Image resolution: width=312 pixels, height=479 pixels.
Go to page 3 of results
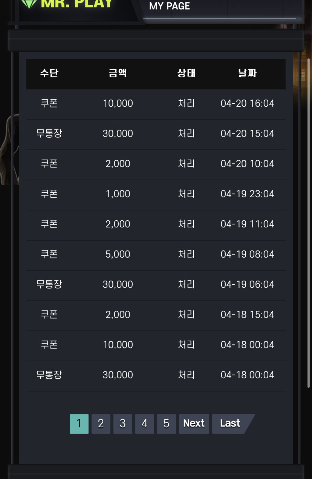coord(123,424)
